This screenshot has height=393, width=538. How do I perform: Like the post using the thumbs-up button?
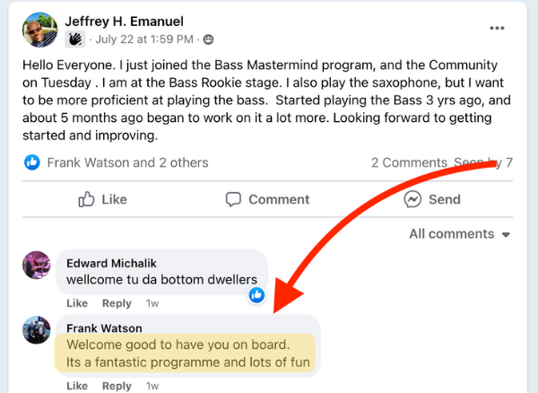(x=102, y=199)
